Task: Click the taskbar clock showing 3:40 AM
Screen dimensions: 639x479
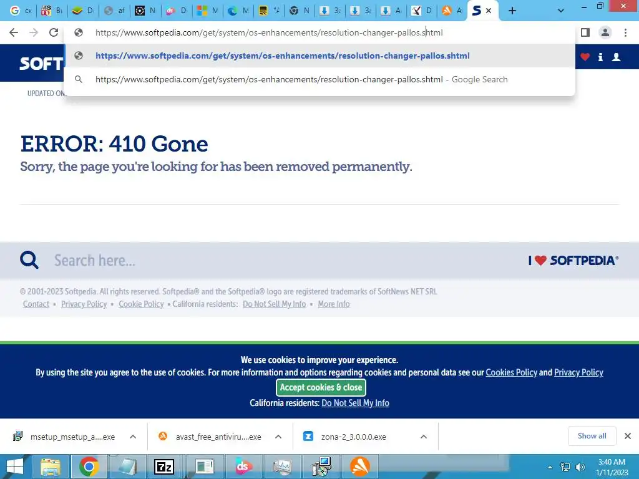Action: (612, 467)
